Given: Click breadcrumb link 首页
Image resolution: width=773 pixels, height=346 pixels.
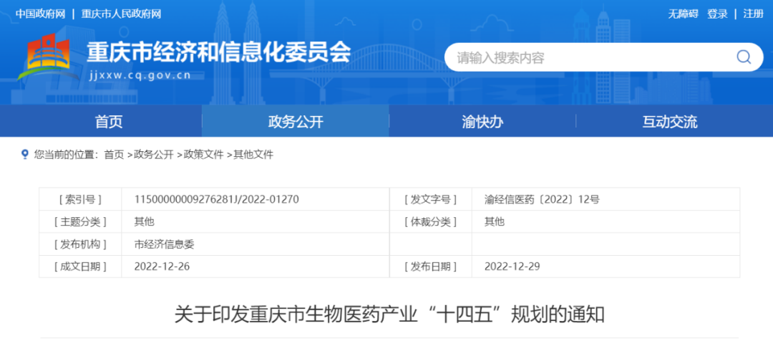Looking at the screenshot, I should click(114, 155).
